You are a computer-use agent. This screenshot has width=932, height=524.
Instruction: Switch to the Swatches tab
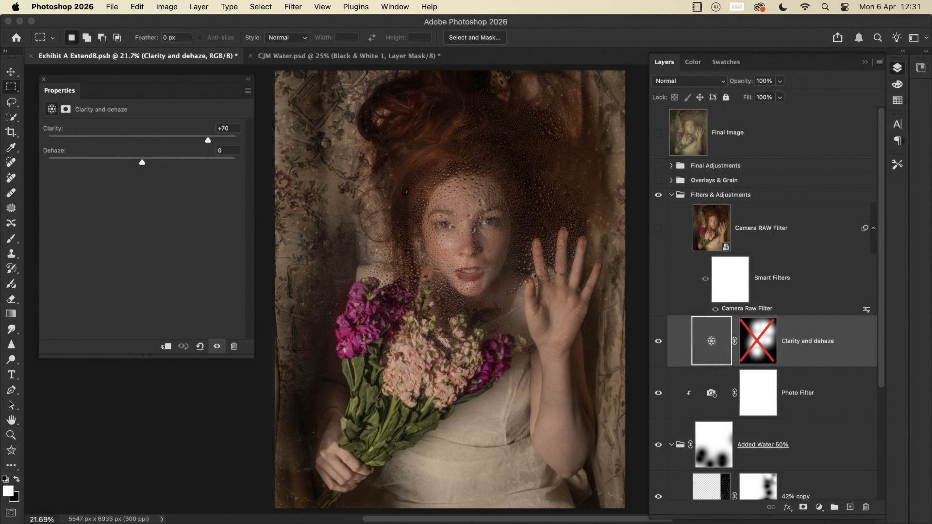(x=726, y=62)
